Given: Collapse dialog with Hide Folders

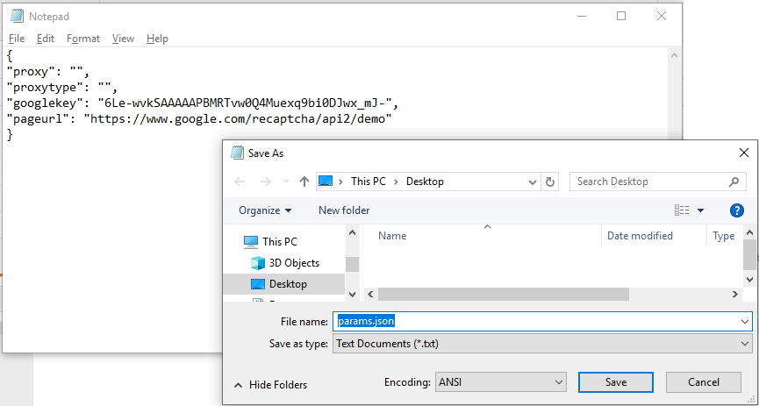Looking at the screenshot, I should point(270,384).
